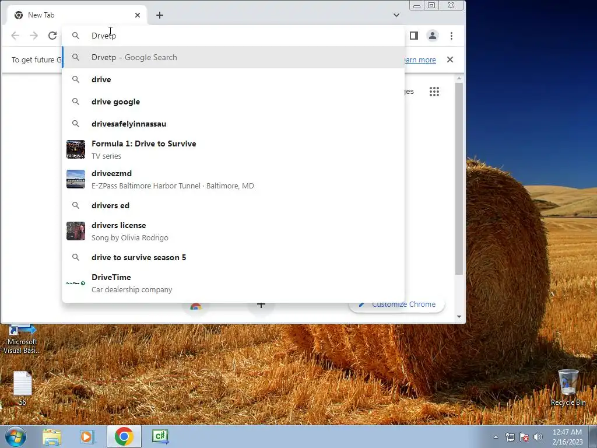Choose the 'drive' suggestion
The image size is (597, 448).
point(233,79)
